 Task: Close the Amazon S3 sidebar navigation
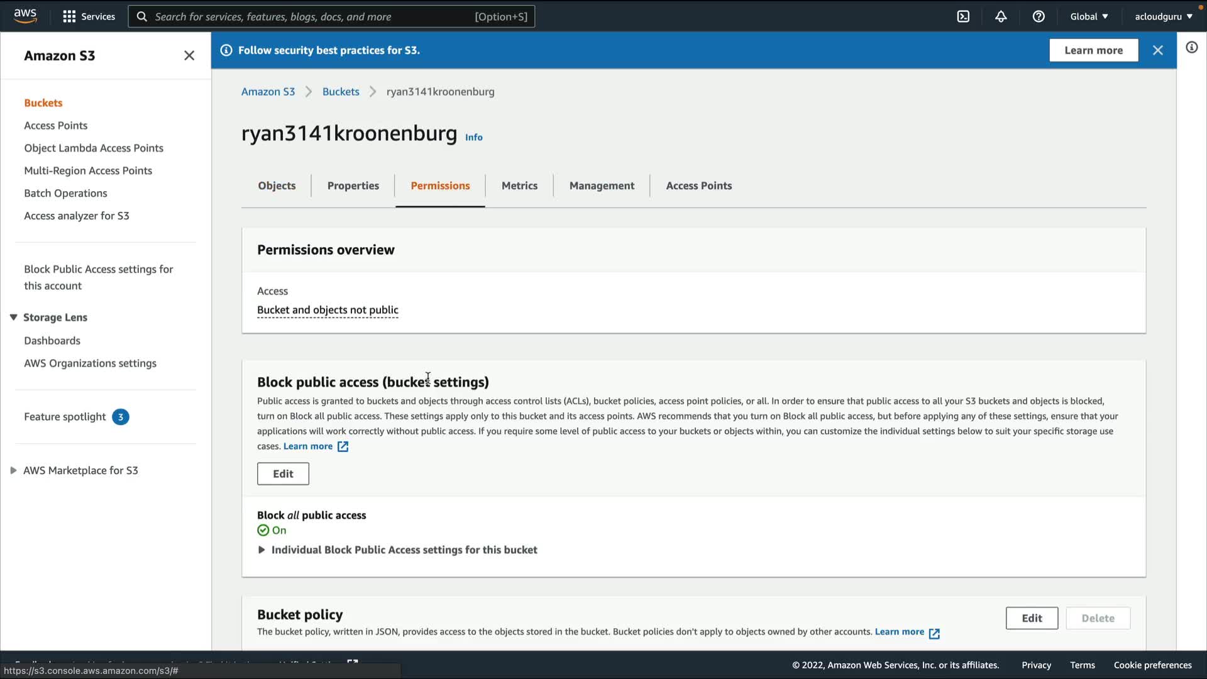point(189,55)
